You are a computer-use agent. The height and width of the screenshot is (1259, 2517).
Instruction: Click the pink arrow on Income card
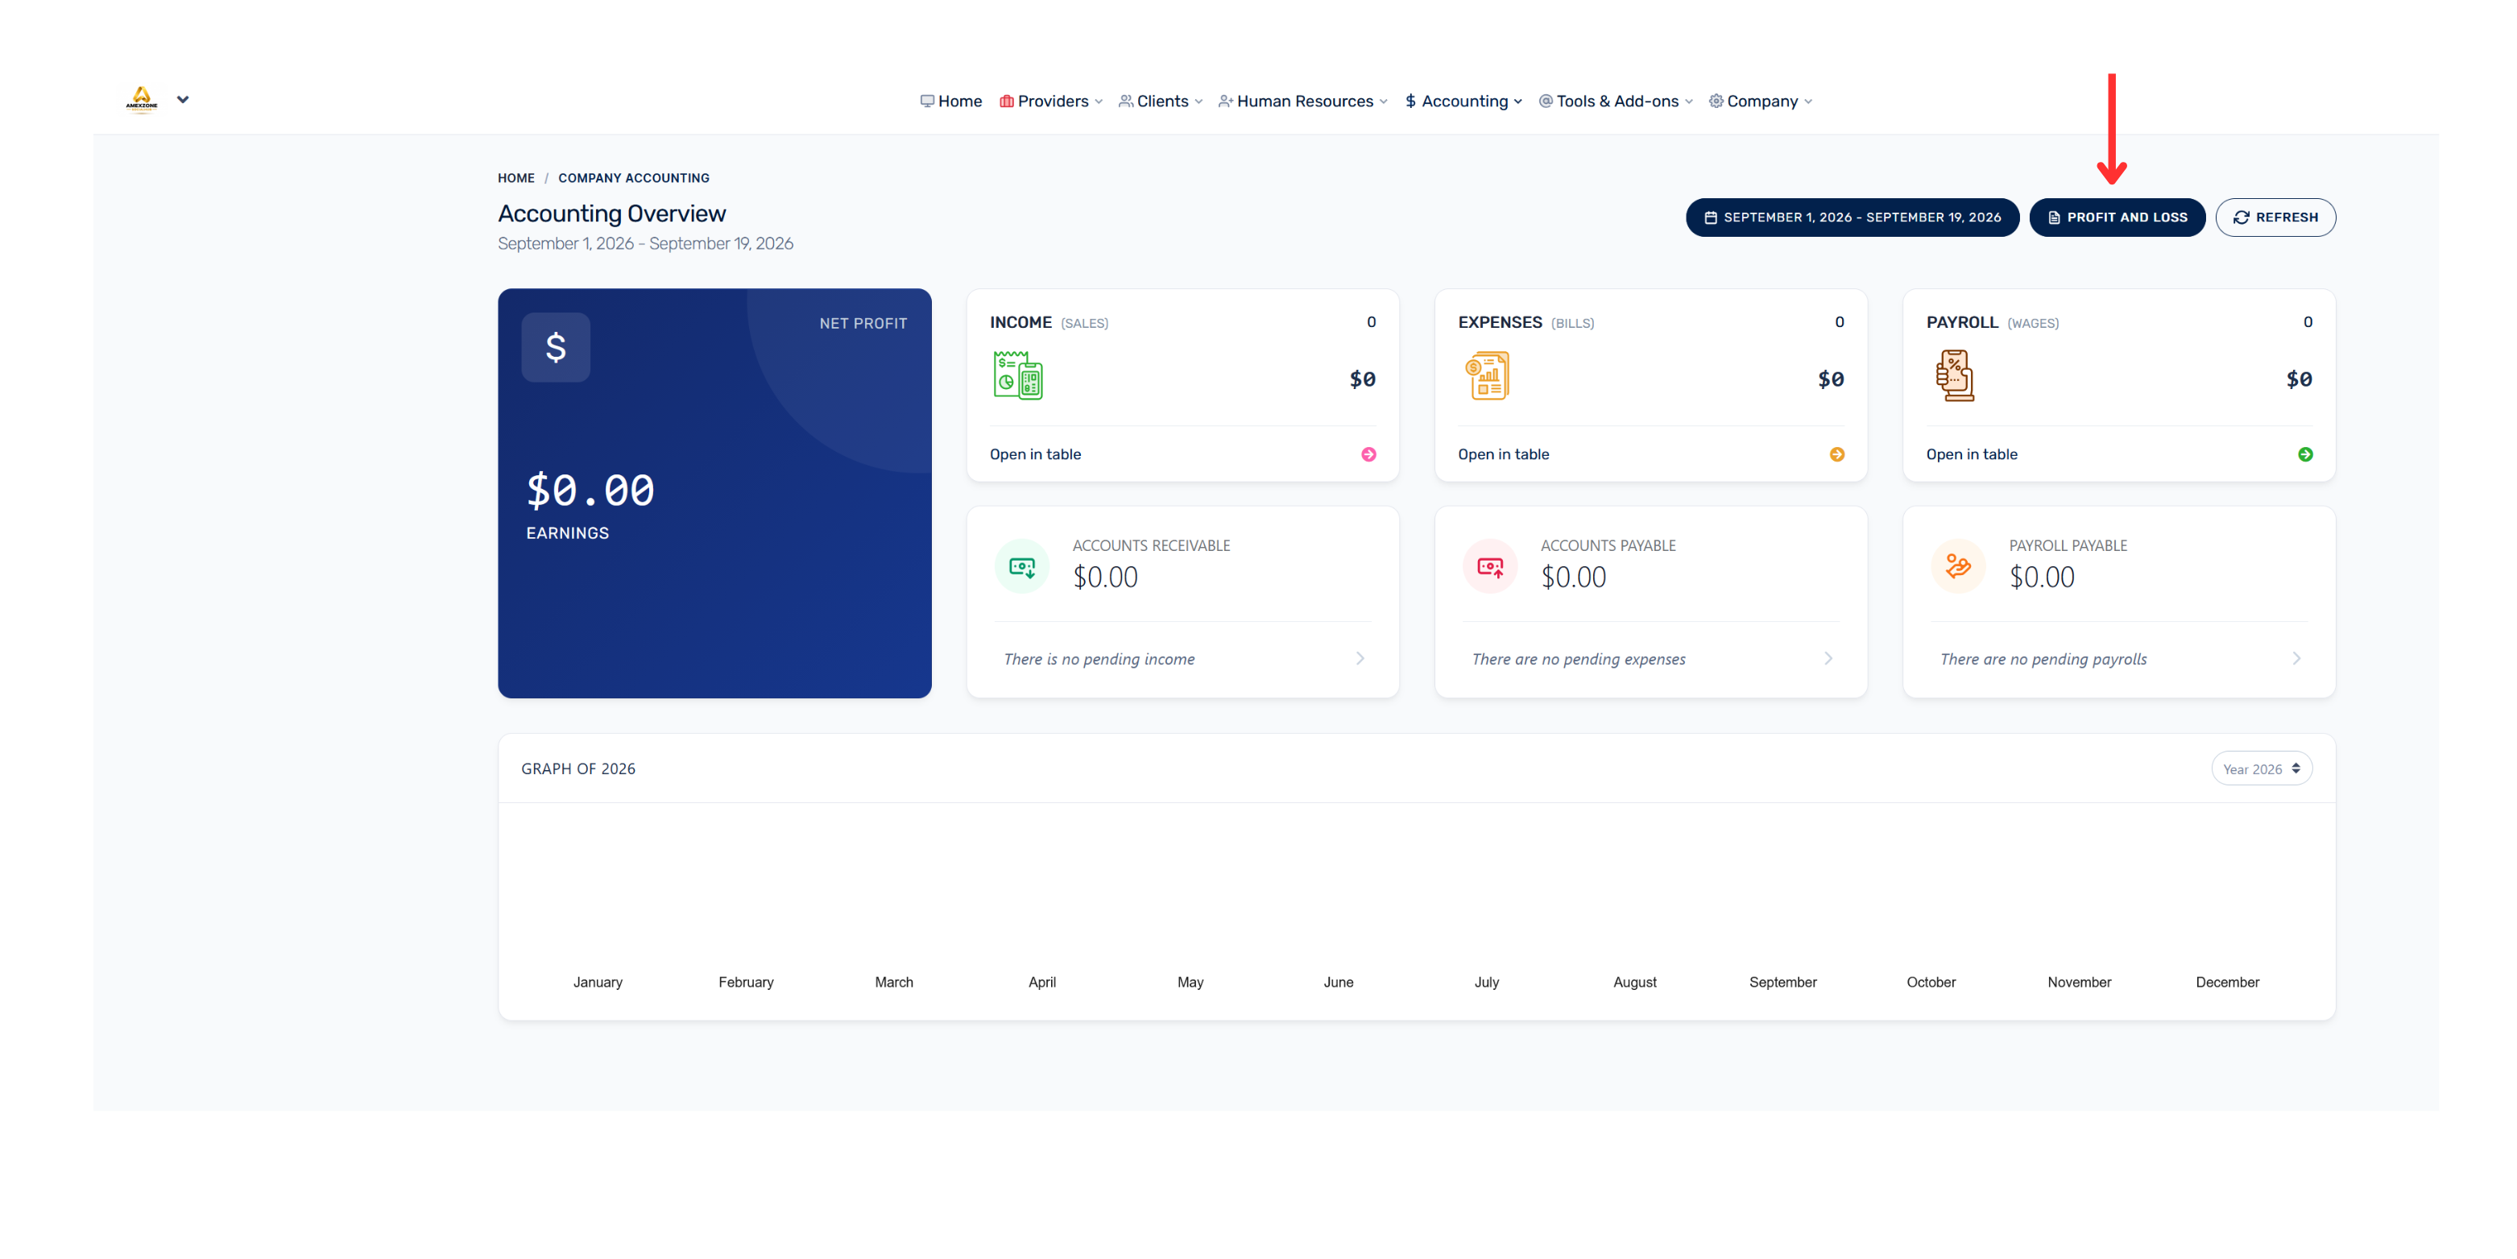point(1368,454)
